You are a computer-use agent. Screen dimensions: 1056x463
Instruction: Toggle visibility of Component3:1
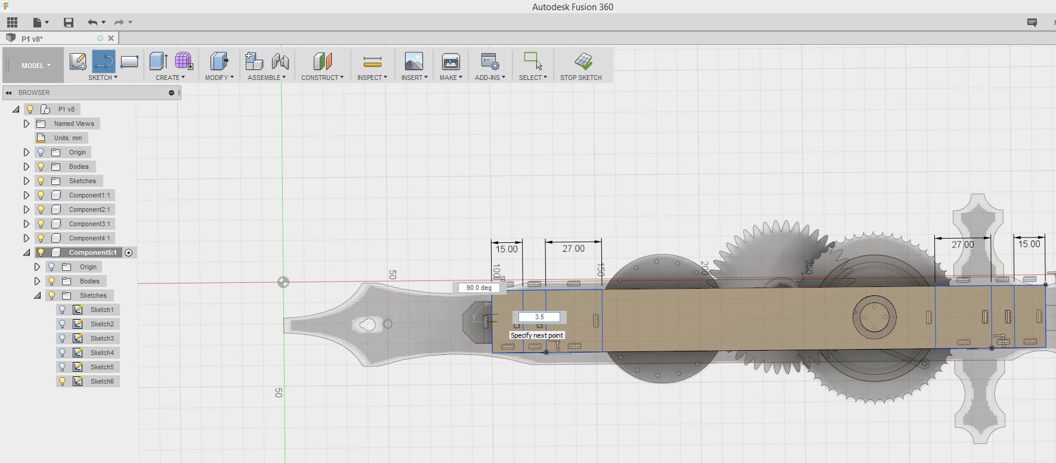41,224
